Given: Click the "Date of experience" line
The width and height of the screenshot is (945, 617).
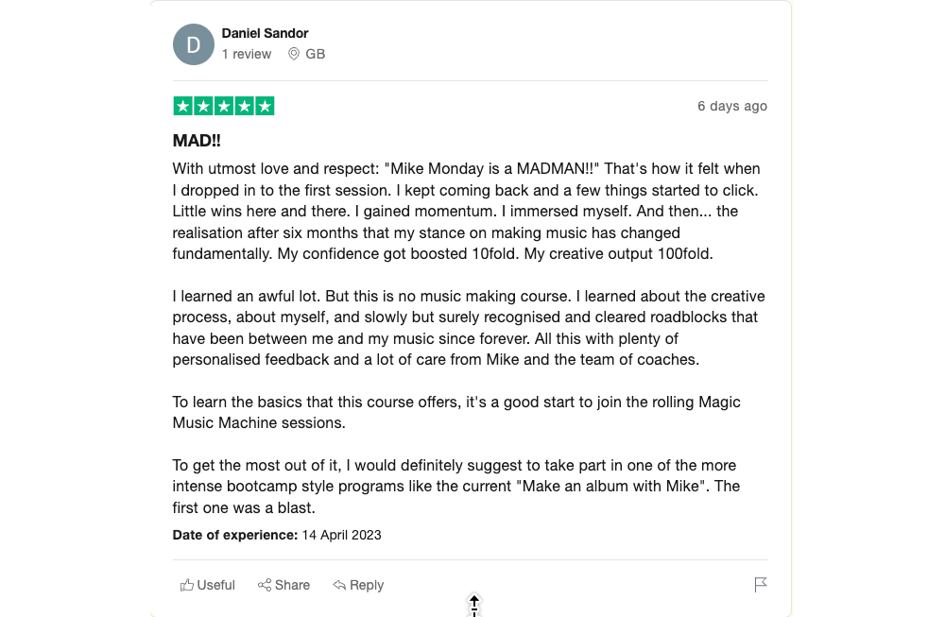Looking at the screenshot, I should point(277,535).
